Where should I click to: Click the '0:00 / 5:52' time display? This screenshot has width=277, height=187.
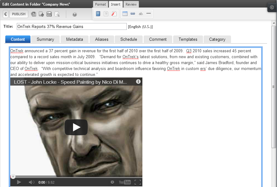tap(46, 182)
